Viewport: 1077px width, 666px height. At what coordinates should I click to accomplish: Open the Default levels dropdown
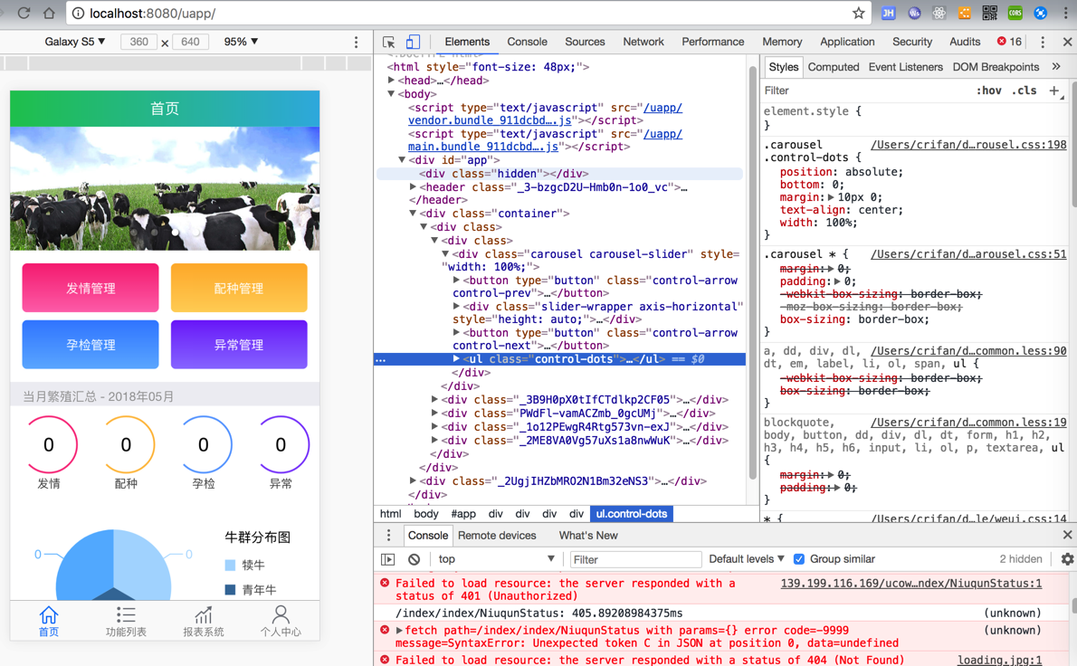(x=747, y=559)
